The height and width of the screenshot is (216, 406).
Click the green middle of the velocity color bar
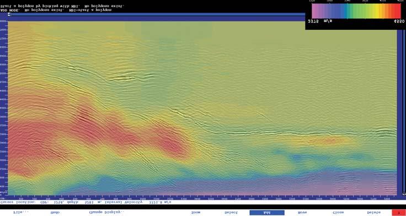point(356,11)
